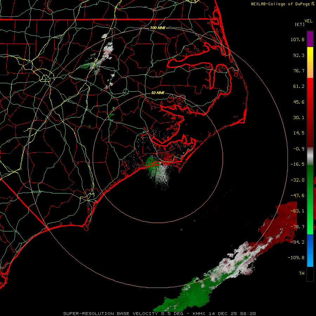This screenshot has width=316, height=316.
Task: Select the -47.6 scale value
Action: [297, 196]
